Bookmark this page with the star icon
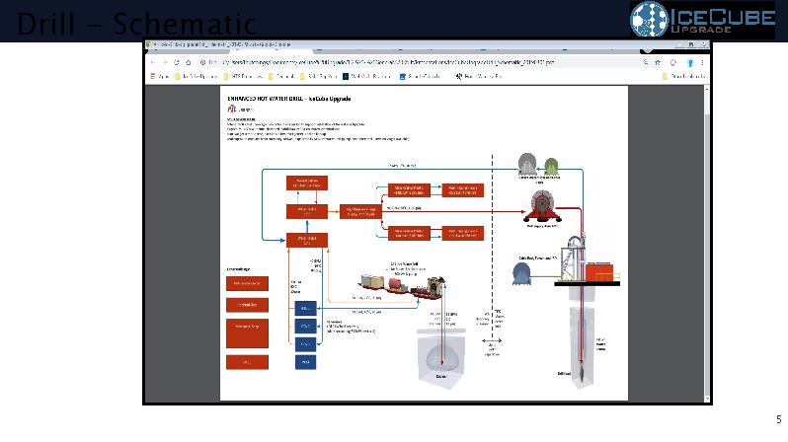This screenshot has height=442, width=788. (x=658, y=60)
